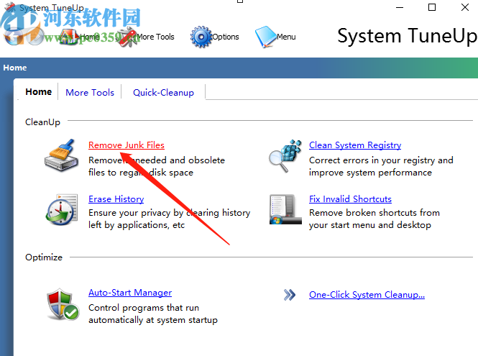Click the 'Optimize' section heading
Screen dimensions: 478x356
click(x=44, y=257)
